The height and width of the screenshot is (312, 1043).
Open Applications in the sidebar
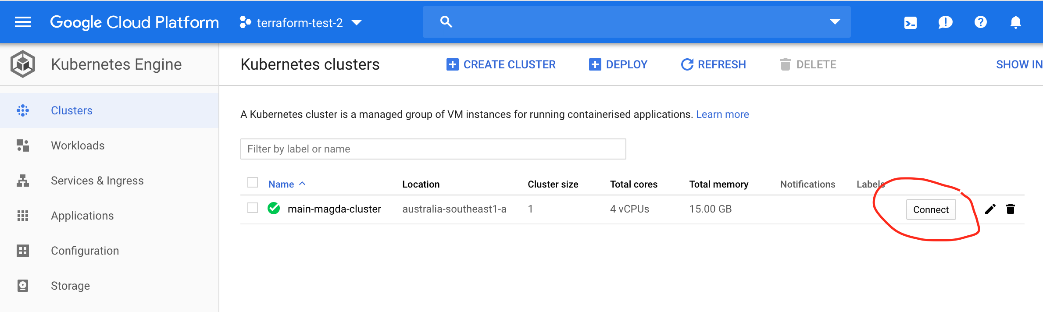(109, 216)
